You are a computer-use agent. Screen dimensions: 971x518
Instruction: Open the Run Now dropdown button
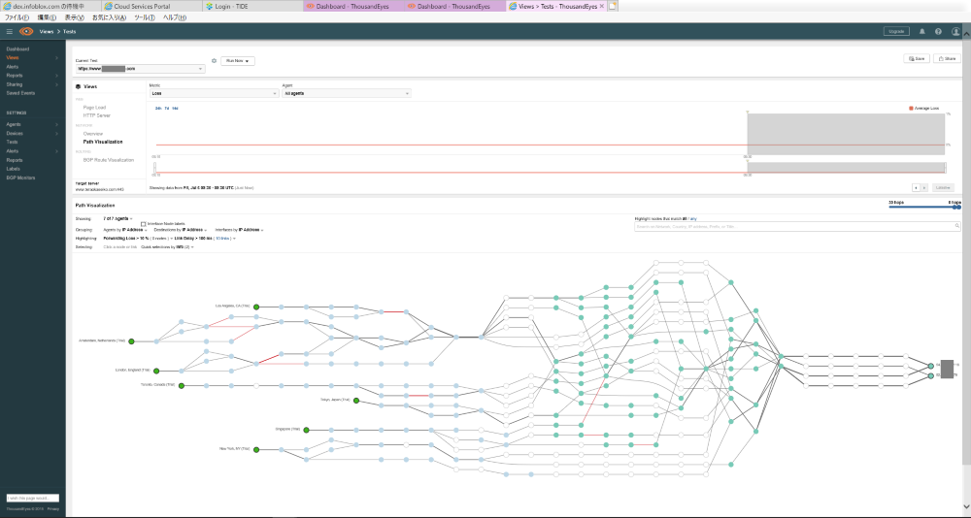(x=238, y=61)
